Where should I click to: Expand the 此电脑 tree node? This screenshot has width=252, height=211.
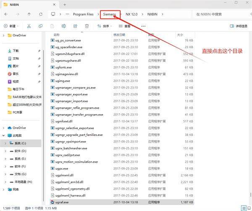click(x=5, y=136)
